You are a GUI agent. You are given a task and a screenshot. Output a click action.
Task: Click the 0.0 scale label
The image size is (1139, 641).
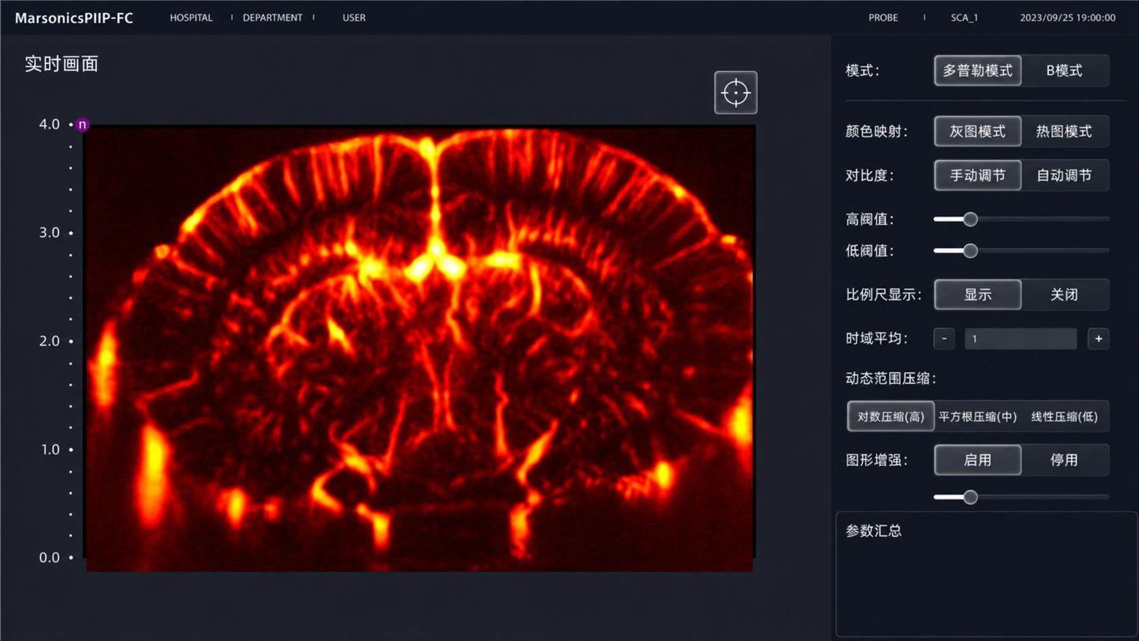[x=49, y=557]
